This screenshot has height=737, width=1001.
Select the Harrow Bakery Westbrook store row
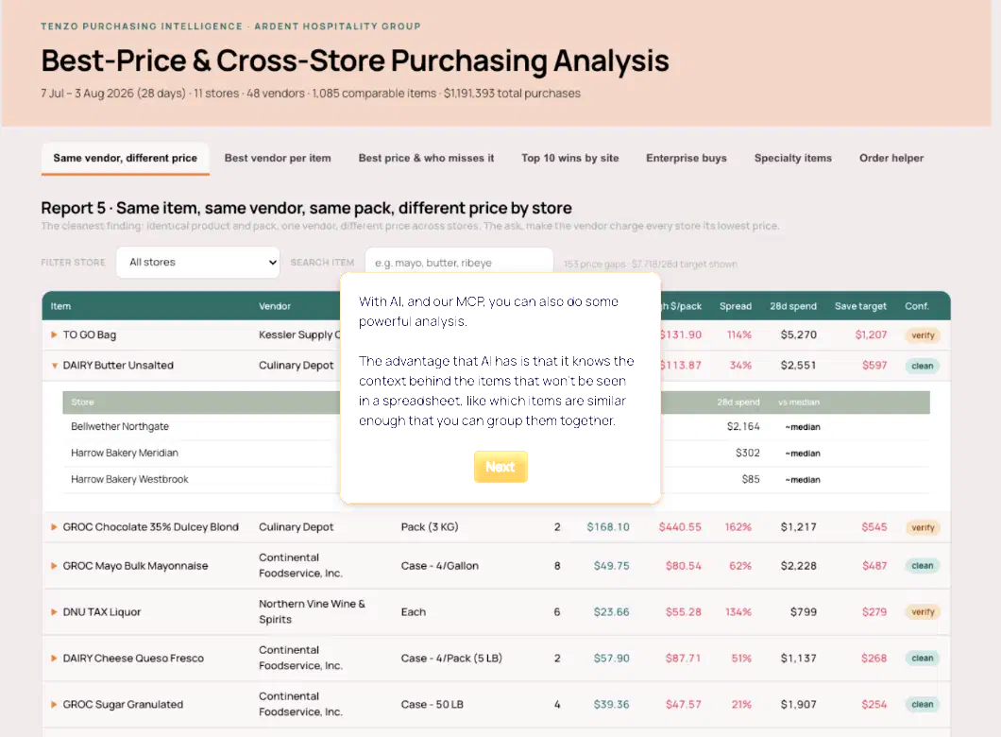496,479
